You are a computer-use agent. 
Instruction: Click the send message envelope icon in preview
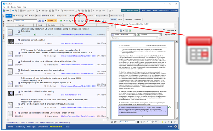121,31
